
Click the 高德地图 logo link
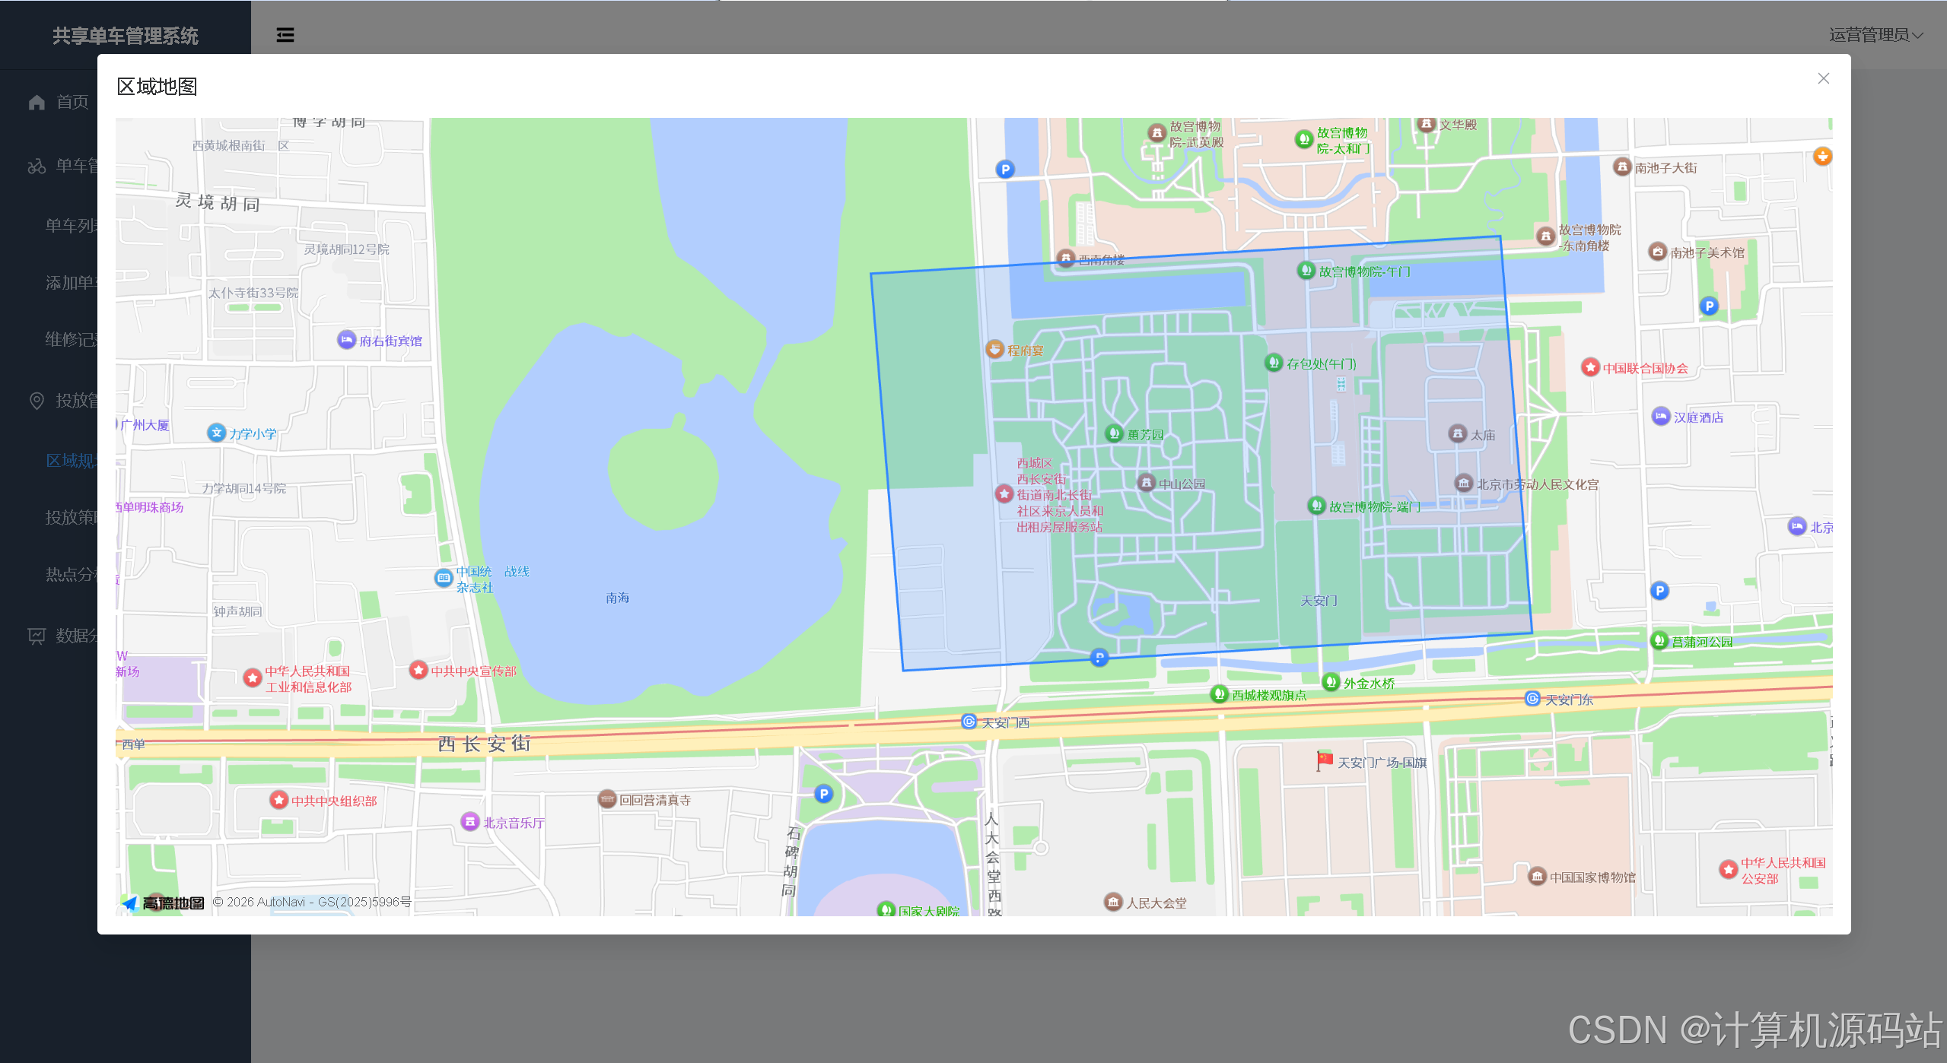coord(163,903)
